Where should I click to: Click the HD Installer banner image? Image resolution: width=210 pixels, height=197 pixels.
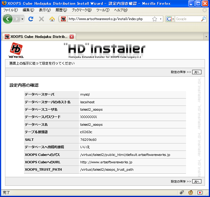tap(105, 51)
